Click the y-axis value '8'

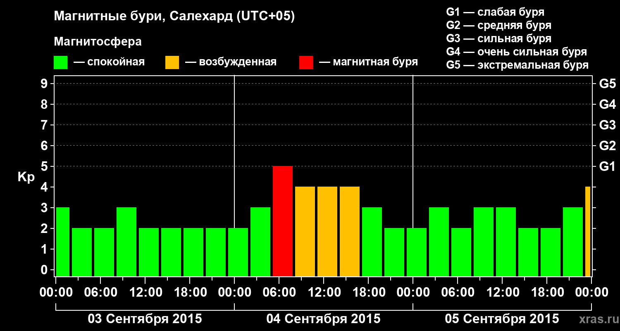[45, 104]
